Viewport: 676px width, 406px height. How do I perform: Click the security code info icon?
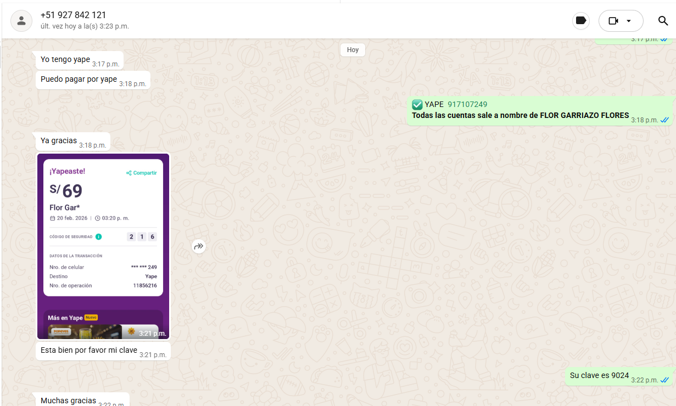[x=98, y=237]
